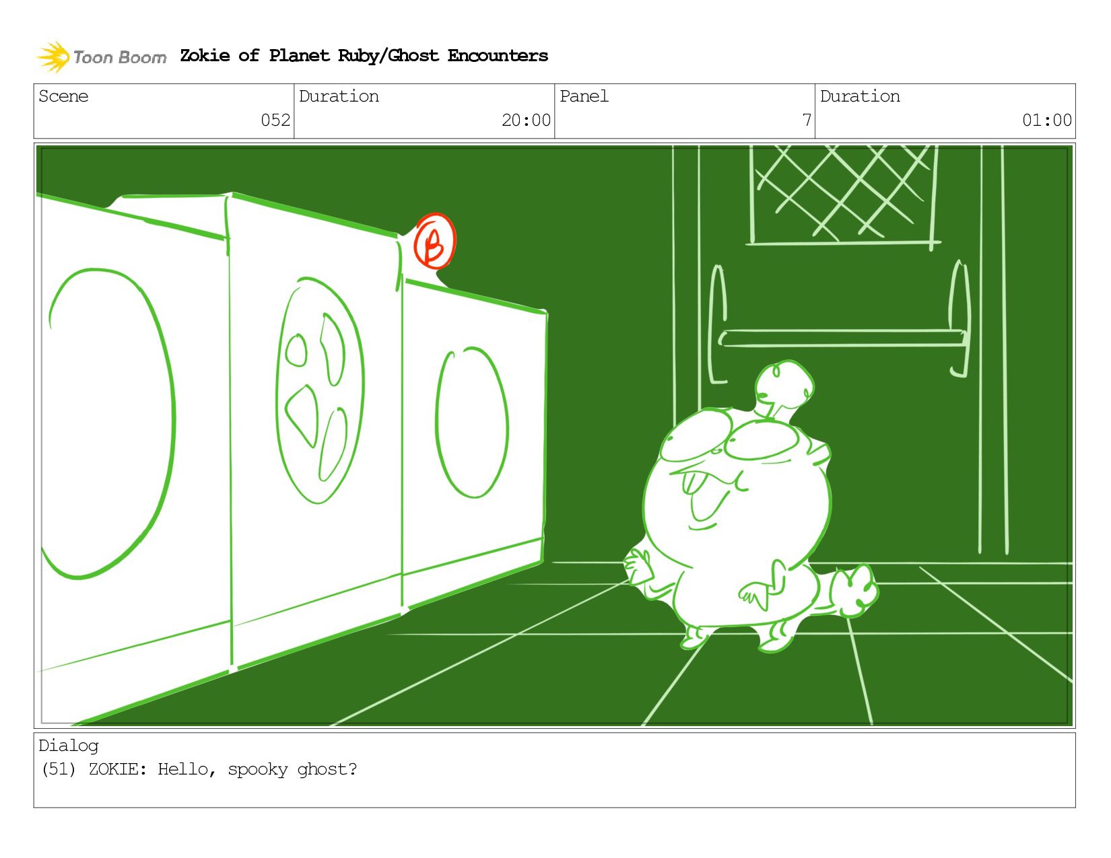
Task: Click the Dialog text line for ZOKIE
Action: click(x=199, y=769)
